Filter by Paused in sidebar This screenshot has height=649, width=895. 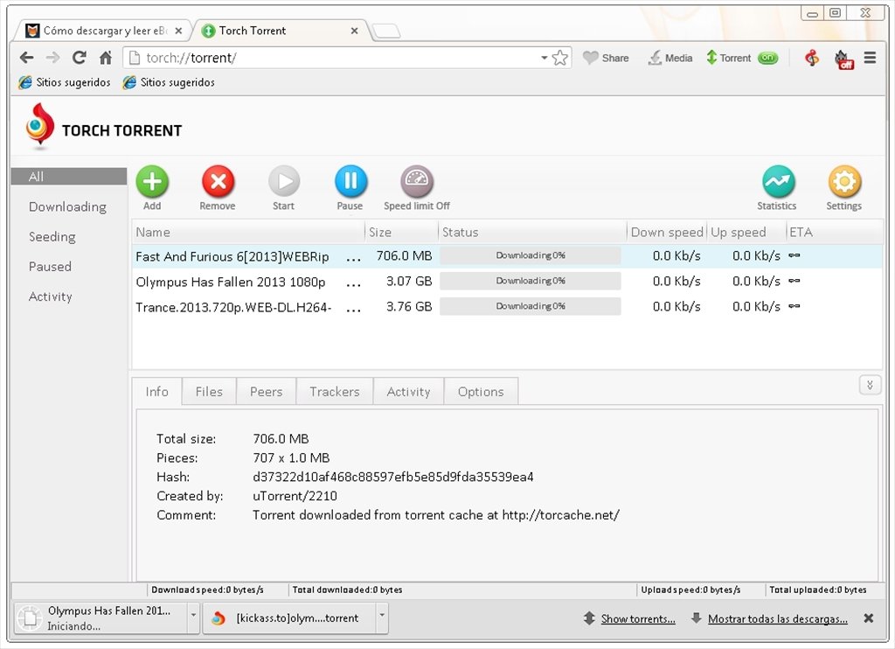[x=50, y=266]
